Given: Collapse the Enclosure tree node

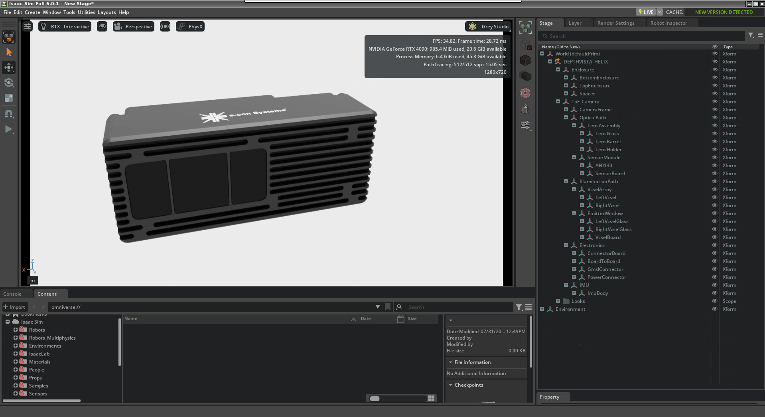Looking at the screenshot, I should [558, 69].
